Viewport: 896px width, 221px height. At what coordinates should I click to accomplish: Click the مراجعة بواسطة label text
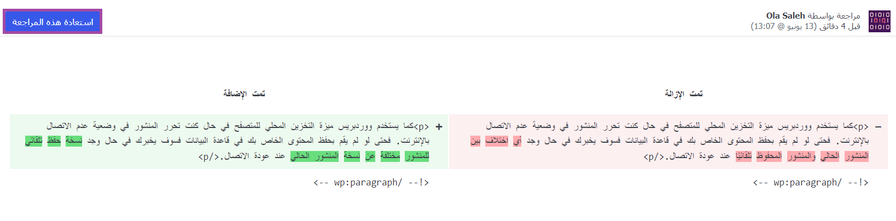coord(834,16)
